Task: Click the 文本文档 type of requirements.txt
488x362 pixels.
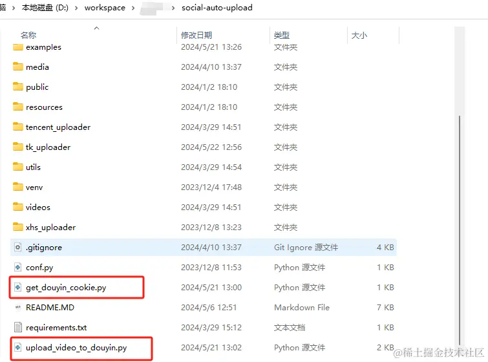Action: coord(290,328)
